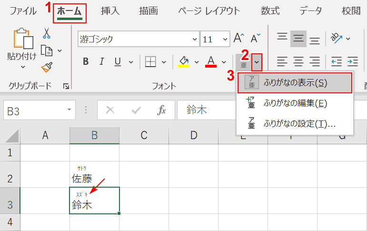
Task: Select bottom vertical alignment icon
Action: pyautogui.click(x=315, y=40)
